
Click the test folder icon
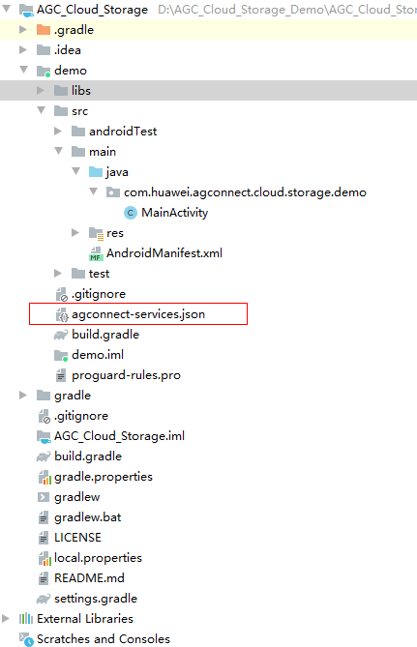tap(78, 273)
